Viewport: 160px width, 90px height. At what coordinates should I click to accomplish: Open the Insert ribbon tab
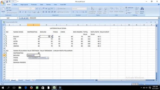click(x=15, y=4)
